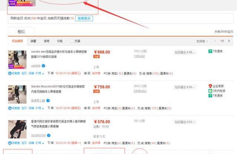This screenshot has width=237, height=154.
Task: Go to next results page arrow
Action: point(229,41)
